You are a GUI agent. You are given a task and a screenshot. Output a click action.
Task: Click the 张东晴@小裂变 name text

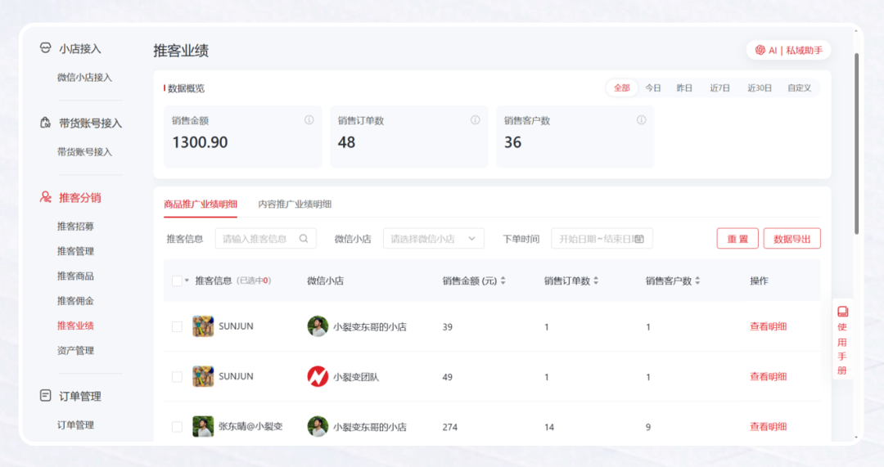tap(250, 426)
